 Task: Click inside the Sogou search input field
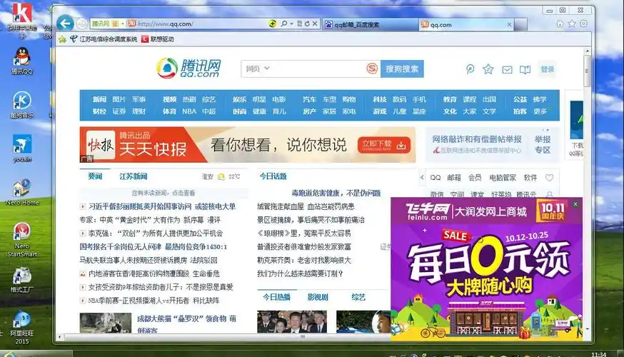pyautogui.click(x=313, y=69)
